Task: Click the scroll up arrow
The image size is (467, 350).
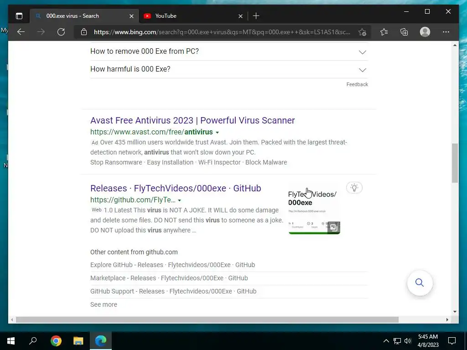Action: [x=455, y=45]
